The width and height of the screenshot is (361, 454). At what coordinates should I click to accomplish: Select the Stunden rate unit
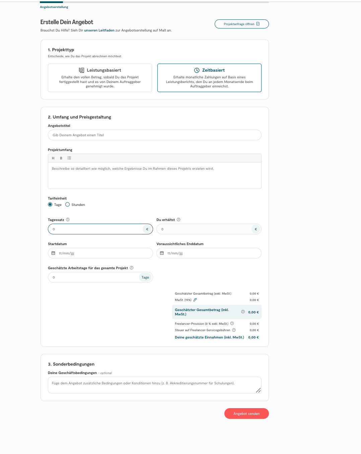click(x=67, y=205)
